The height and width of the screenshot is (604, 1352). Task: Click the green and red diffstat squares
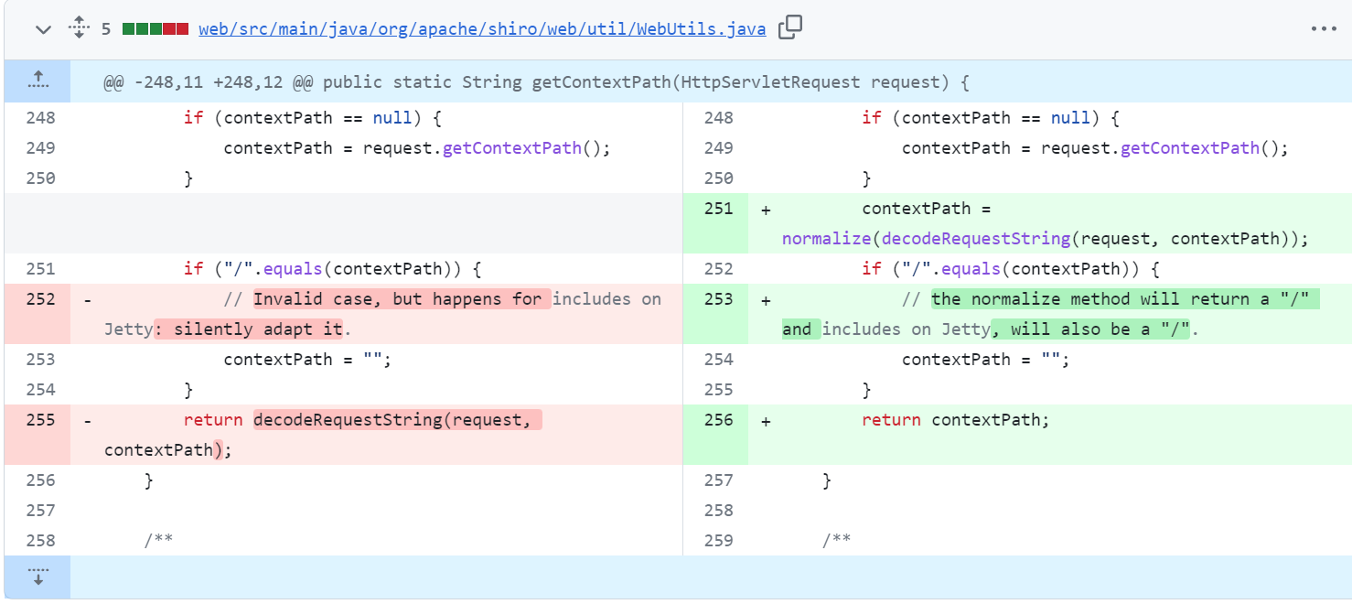(x=156, y=29)
